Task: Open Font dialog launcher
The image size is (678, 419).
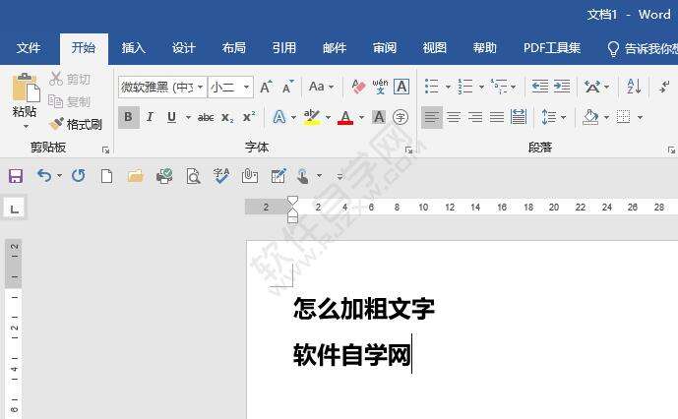Action: coord(408,150)
